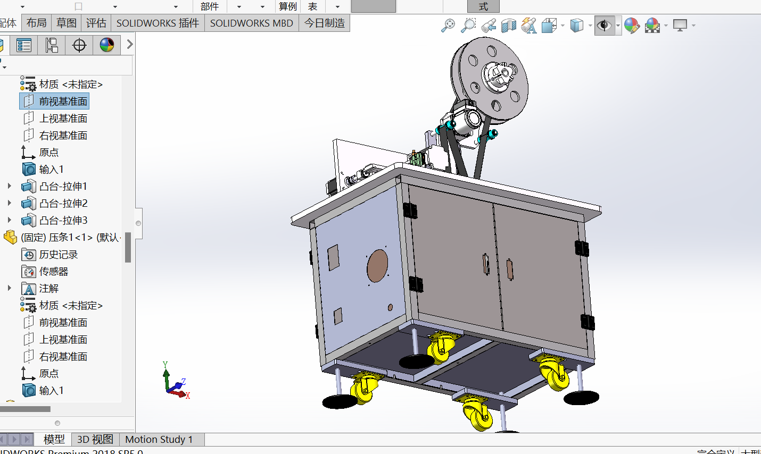Click the feature tree horizontal scrollbar
This screenshot has width=761, height=454.
click(25, 409)
